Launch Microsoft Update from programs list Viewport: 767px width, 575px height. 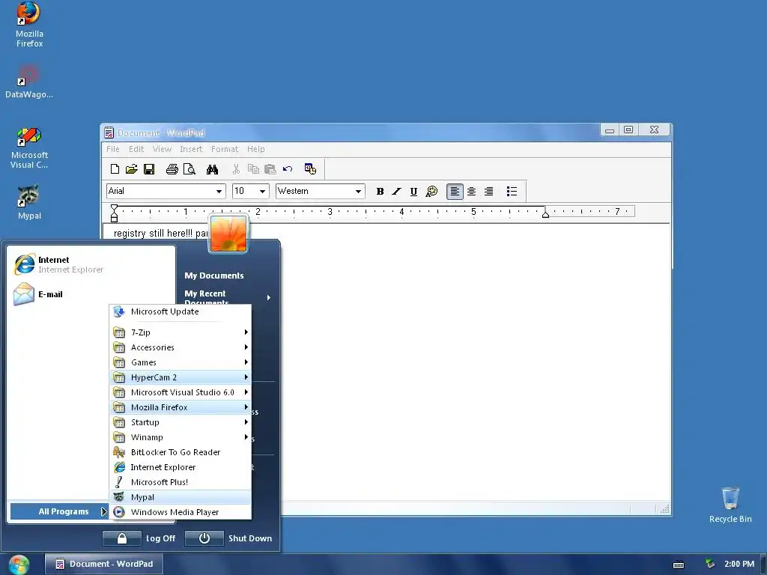pos(181,312)
